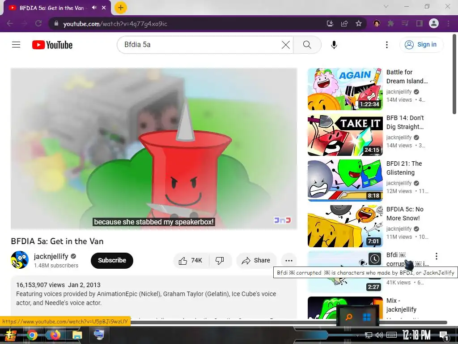This screenshot has height=344, width=458.
Task: Open Chrome from the taskbar
Action: point(32,335)
